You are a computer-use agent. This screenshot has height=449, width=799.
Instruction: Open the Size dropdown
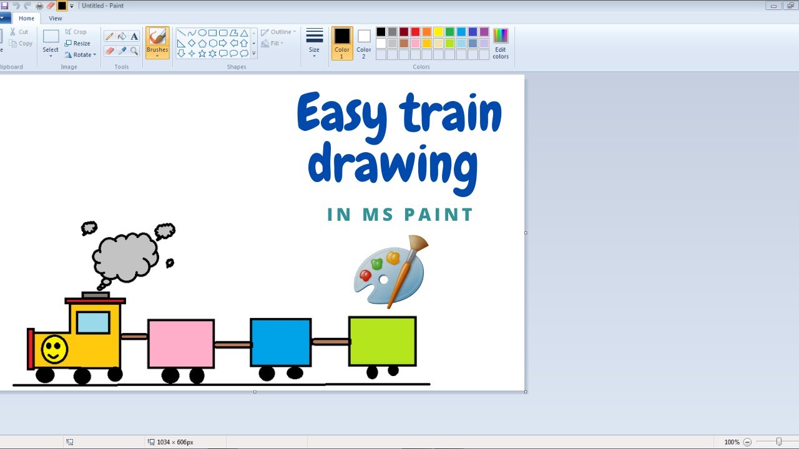[x=314, y=43]
